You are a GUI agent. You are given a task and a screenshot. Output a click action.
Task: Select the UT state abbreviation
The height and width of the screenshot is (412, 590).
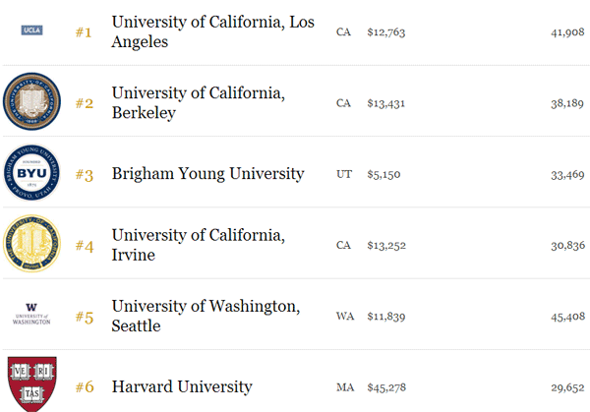click(344, 174)
